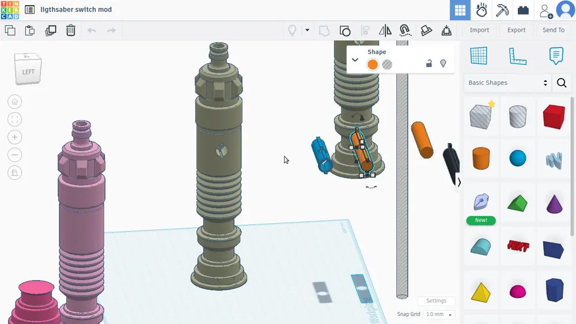The height and width of the screenshot is (324, 576).
Task: Pick the striped Cylinder hole shape
Action: [x=518, y=116]
